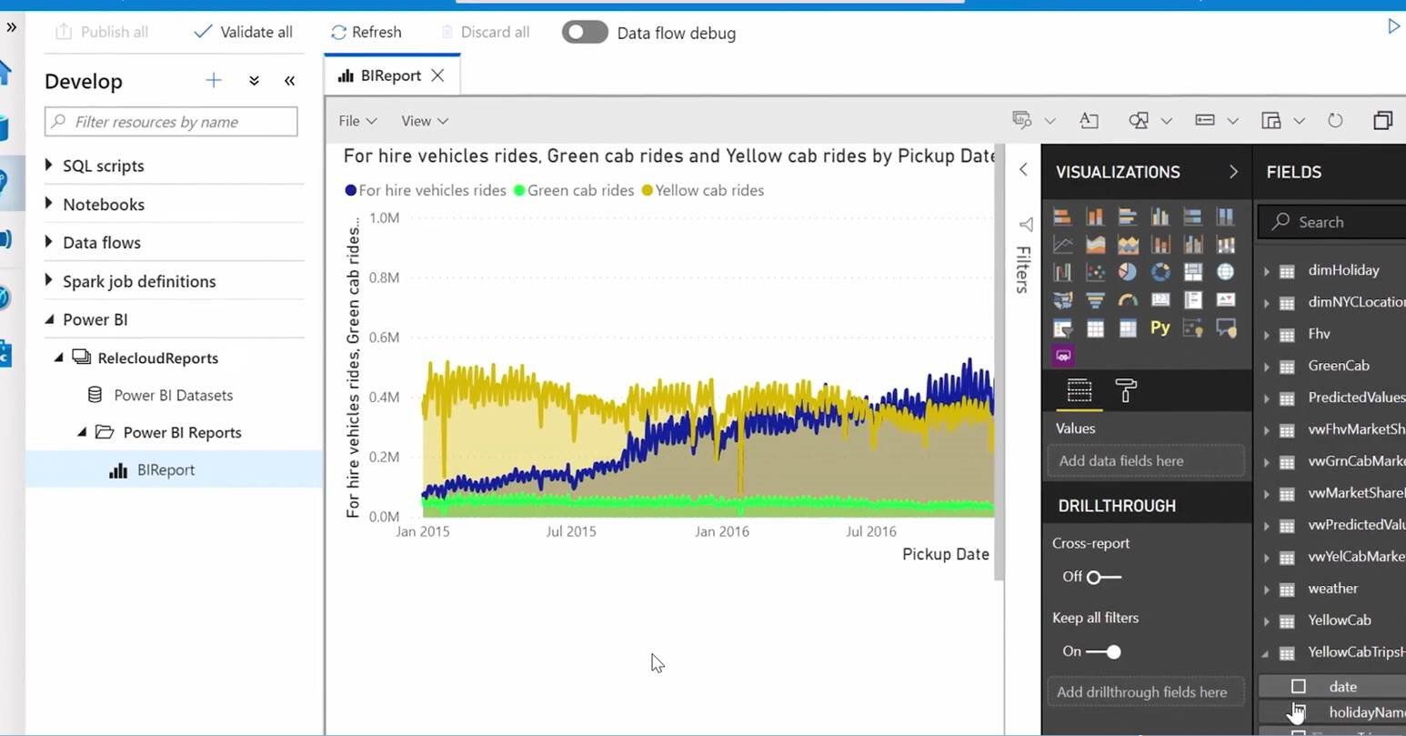
Task: Click the Filter resources by name field
Action: click(171, 122)
